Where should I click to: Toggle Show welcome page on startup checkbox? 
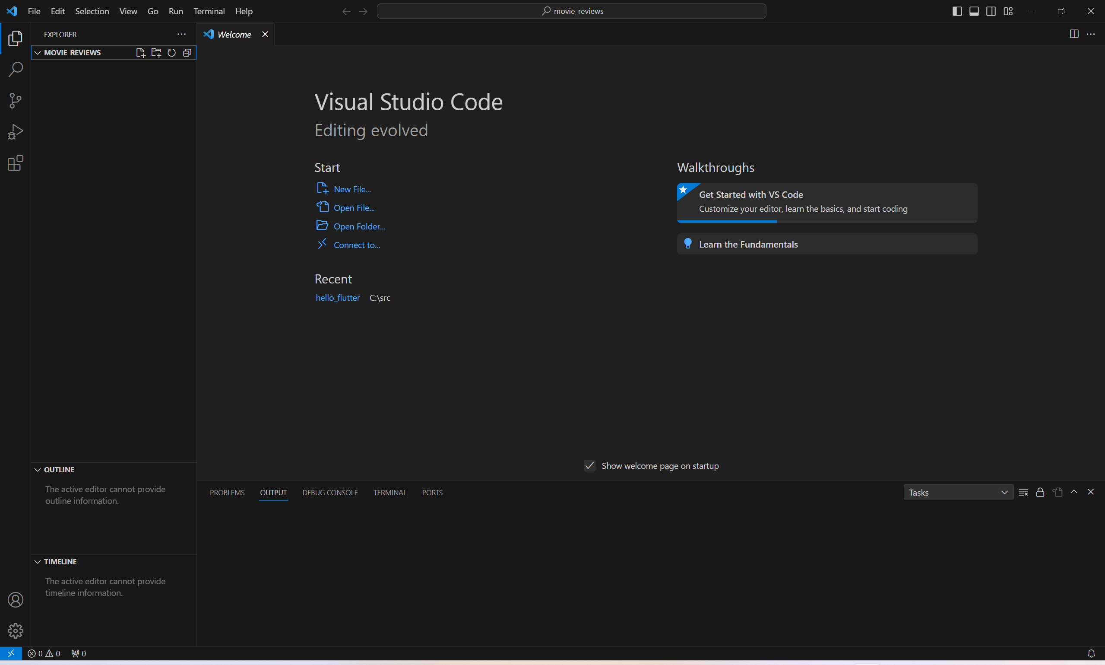[589, 466]
